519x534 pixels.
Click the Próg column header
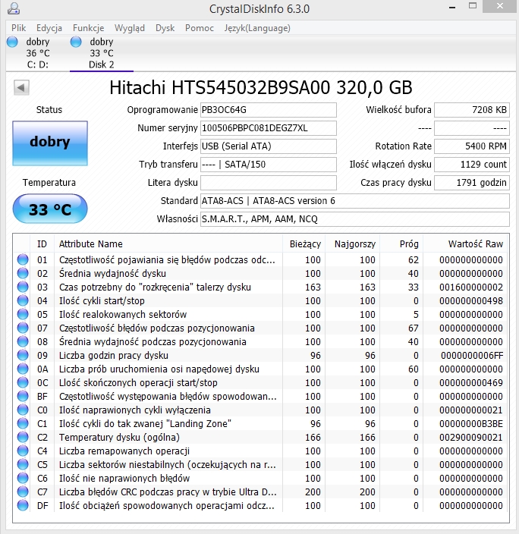point(402,243)
